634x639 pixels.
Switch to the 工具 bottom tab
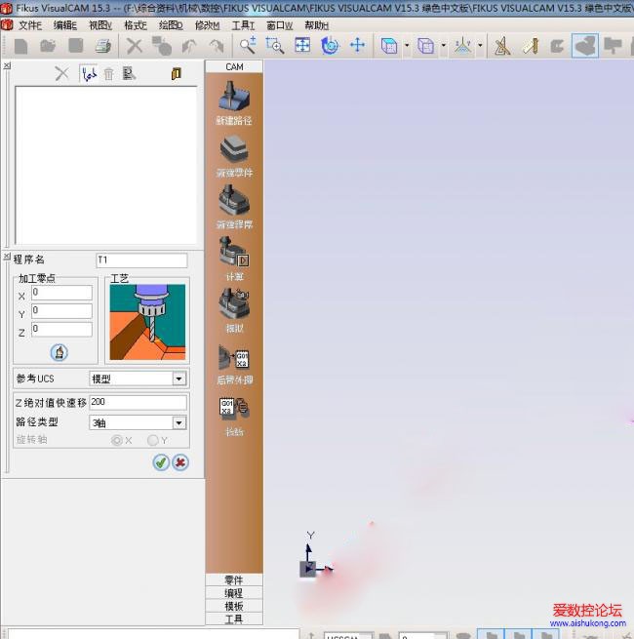(x=234, y=619)
